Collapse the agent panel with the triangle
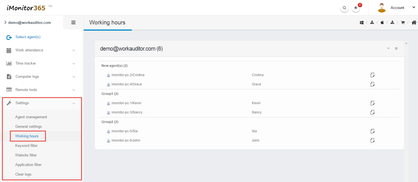418x182 pixels. pyautogui.click(x=388, y=49)
